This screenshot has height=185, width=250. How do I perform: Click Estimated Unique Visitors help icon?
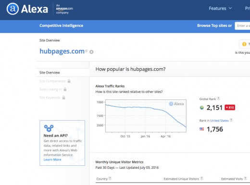pos(202,178)
